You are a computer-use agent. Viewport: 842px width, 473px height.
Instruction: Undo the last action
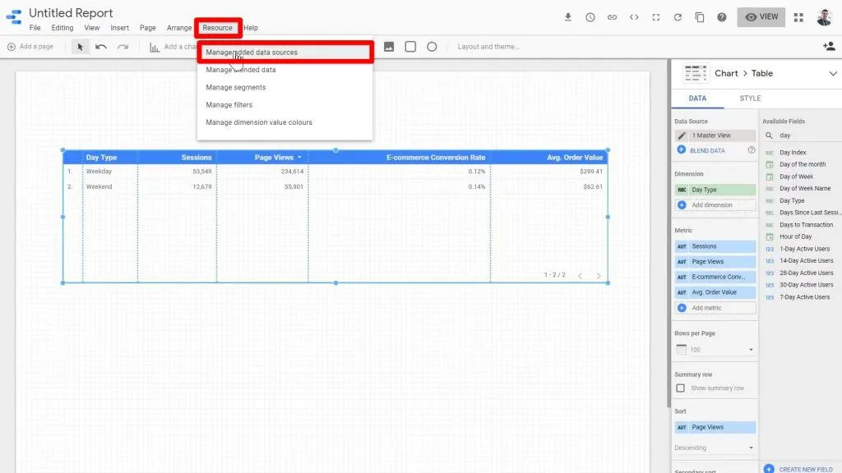(x=102, y=47)
